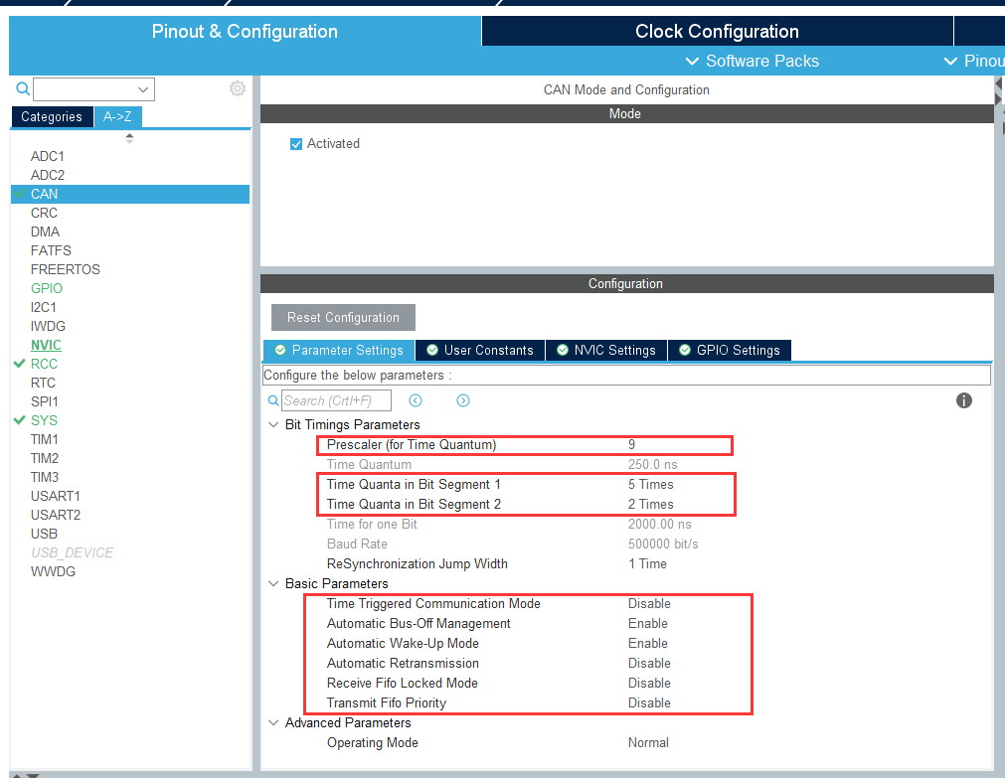Switch to Categories view tab
The image size is (1005, 778).
[x=52, y=116]
